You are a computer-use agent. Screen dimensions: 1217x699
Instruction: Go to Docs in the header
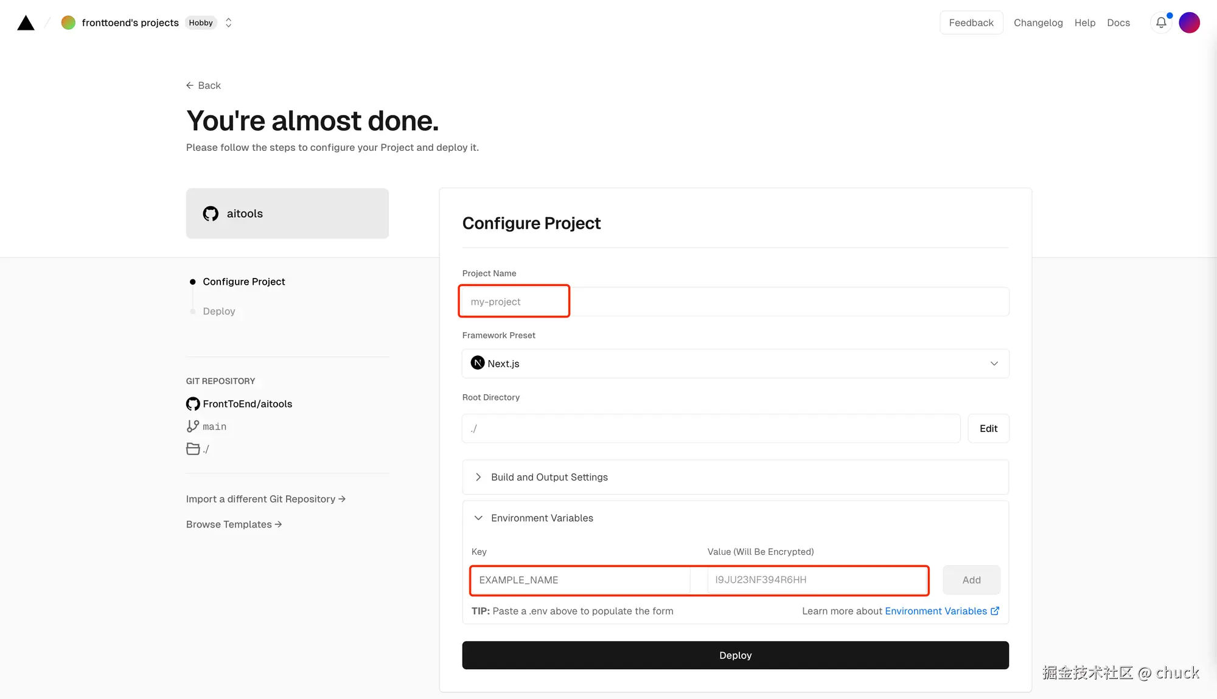coord(1118,23)
